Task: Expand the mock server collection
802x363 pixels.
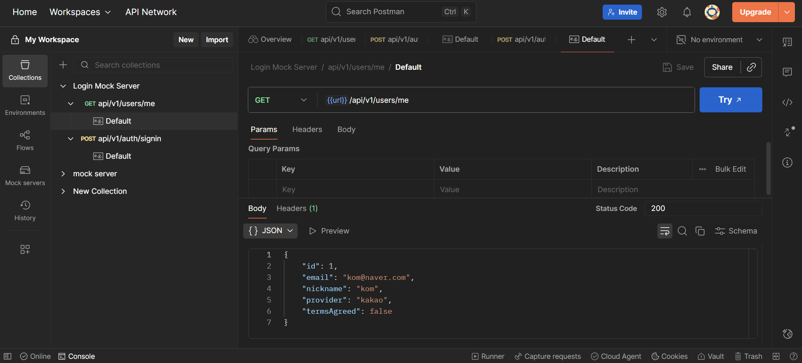Action: pyautogui.click(x=63, y=174)
